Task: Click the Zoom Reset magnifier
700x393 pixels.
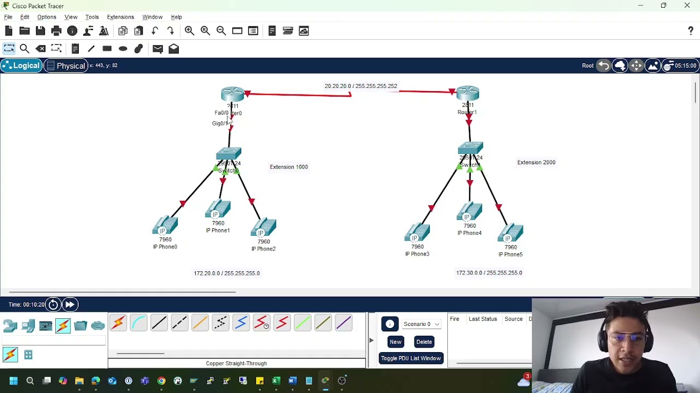Action: click(x=205, y=31)
